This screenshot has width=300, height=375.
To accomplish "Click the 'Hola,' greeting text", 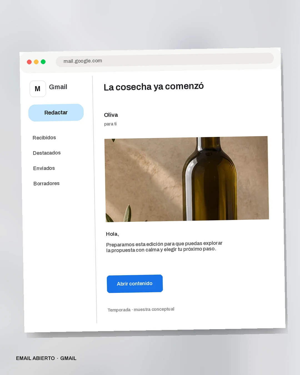I will click(112, 234).
